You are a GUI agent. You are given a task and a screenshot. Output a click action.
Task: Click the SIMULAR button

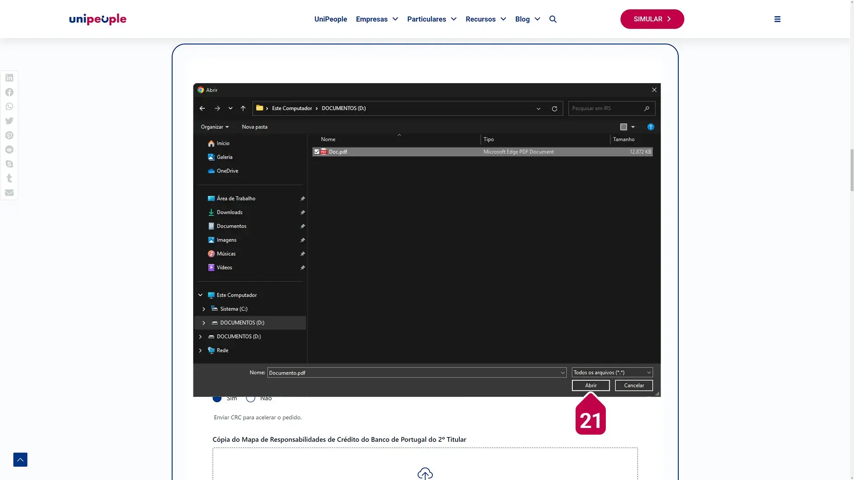(652, 19)
